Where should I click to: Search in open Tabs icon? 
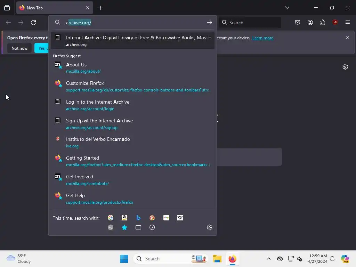tap(138, 227)
